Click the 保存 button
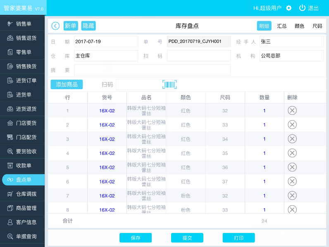 tap(136, 238)
